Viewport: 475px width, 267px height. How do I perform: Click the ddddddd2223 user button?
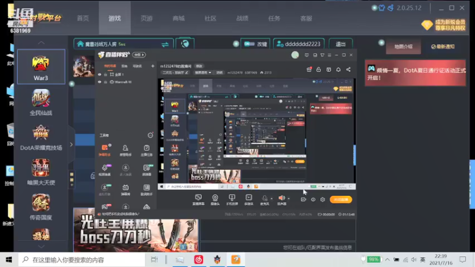pyautogui.click(x=299, y=44)
